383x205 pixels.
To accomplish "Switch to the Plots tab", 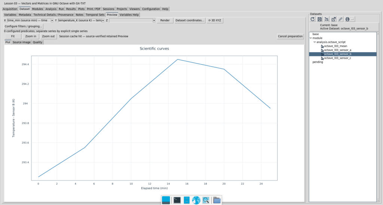I will pyautogui.click(x=81, y=9).
